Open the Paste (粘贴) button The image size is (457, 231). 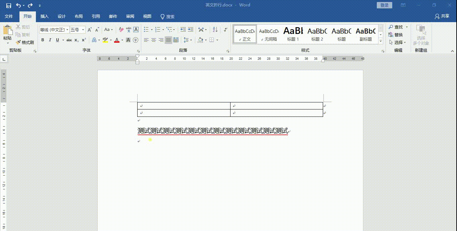(7, 33)
